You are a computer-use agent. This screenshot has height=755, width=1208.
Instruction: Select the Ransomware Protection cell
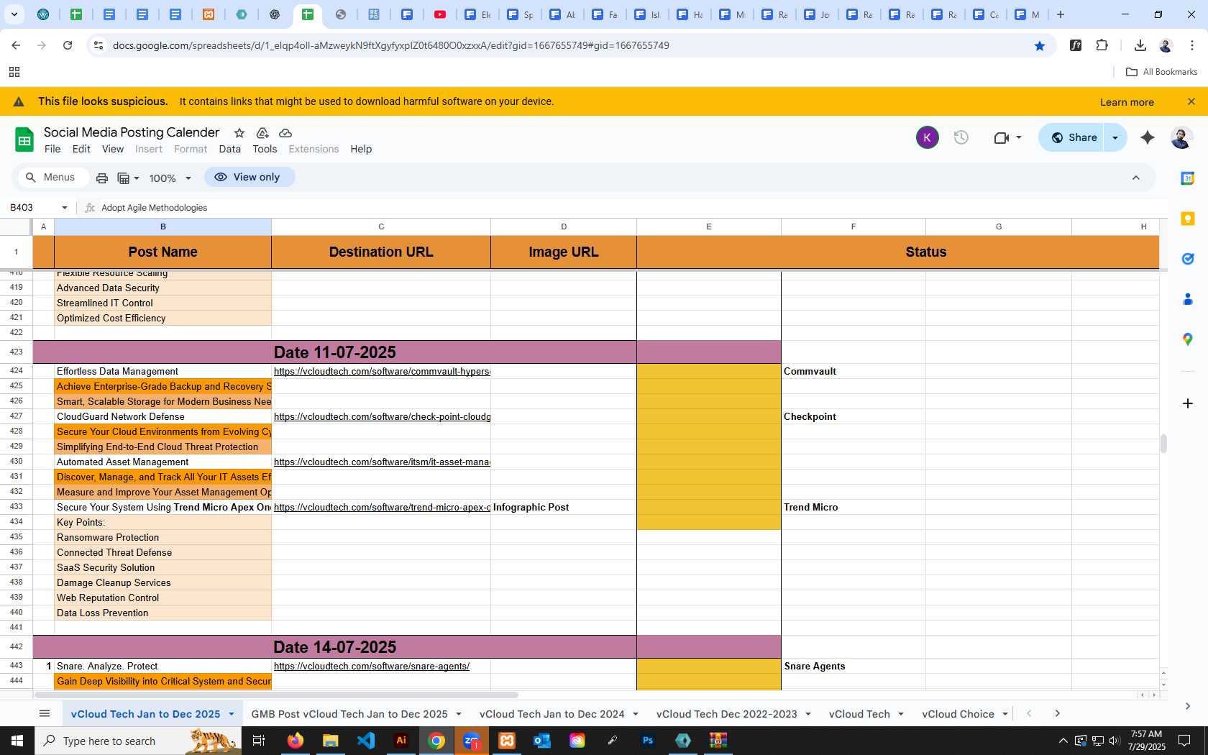coord(163,538)
